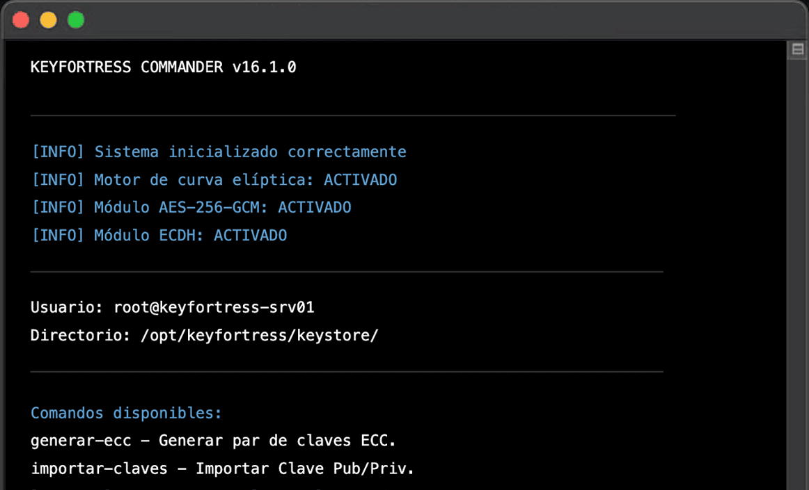Screen dimensions: 809x490
Task: Minimize the terminal with yellow button
Action: click(x=48, y=20)
